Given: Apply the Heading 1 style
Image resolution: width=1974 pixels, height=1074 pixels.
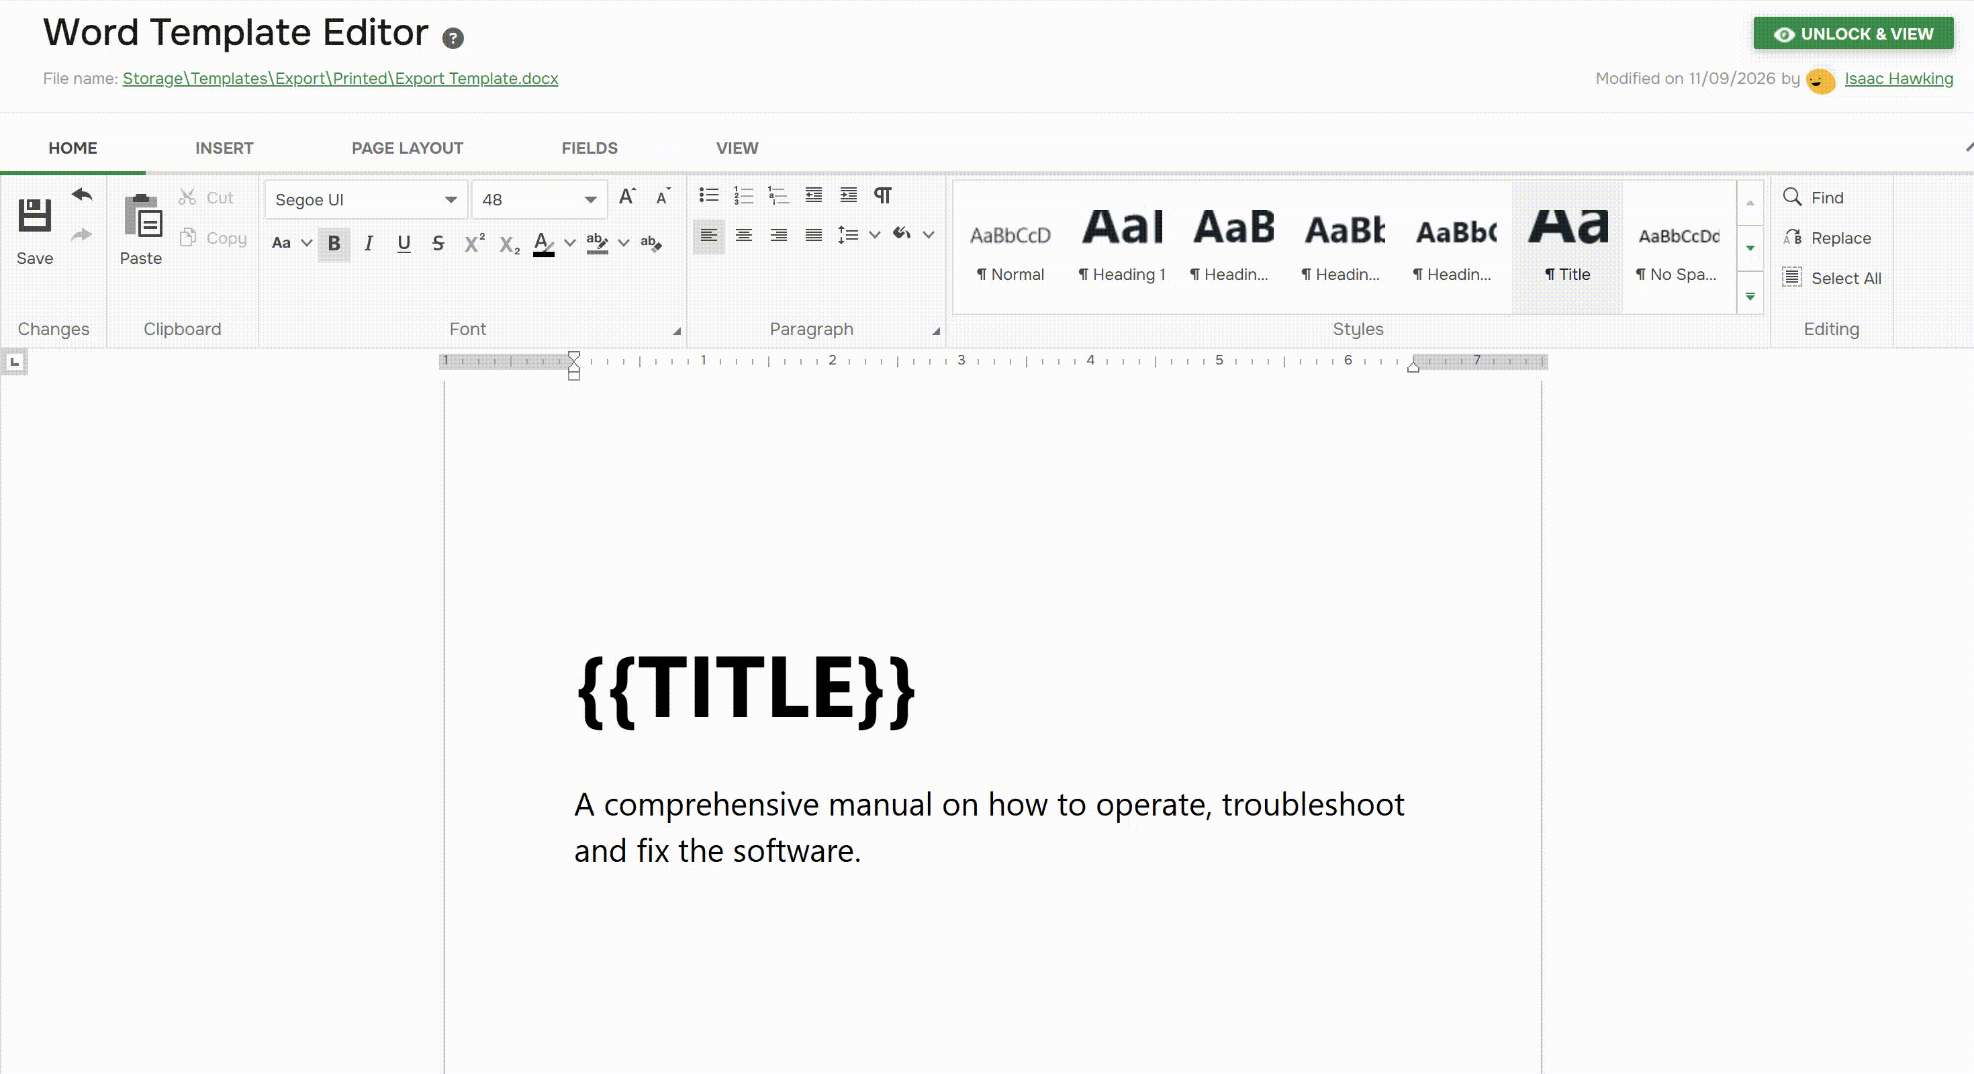Looking at the screenshot, I should click(1122, 246).
